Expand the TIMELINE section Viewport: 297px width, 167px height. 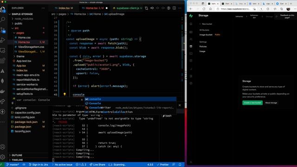pyautogui.click(x=17, y=160)
